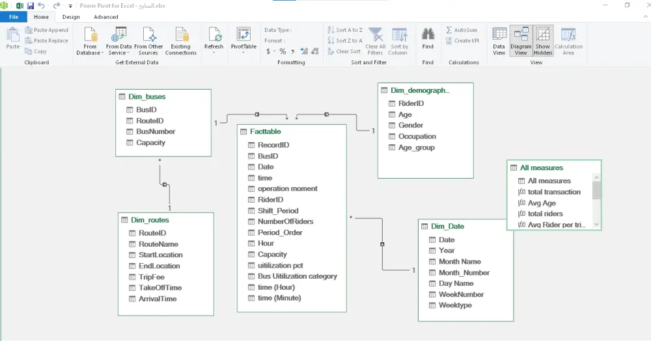Viewport: 651px width, 341px height.
Task: Open the From Data Service dropdown
Action: pyautogui.click(x=118, y=41)
